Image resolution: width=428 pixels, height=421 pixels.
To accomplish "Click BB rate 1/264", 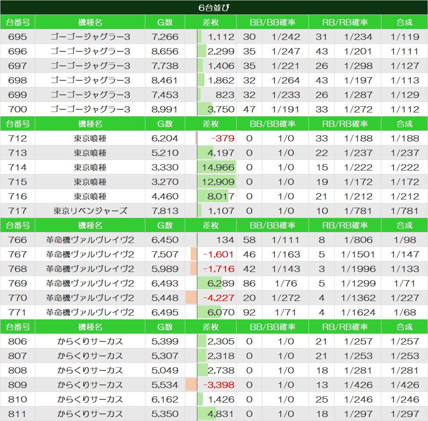I will coord(285,80).
